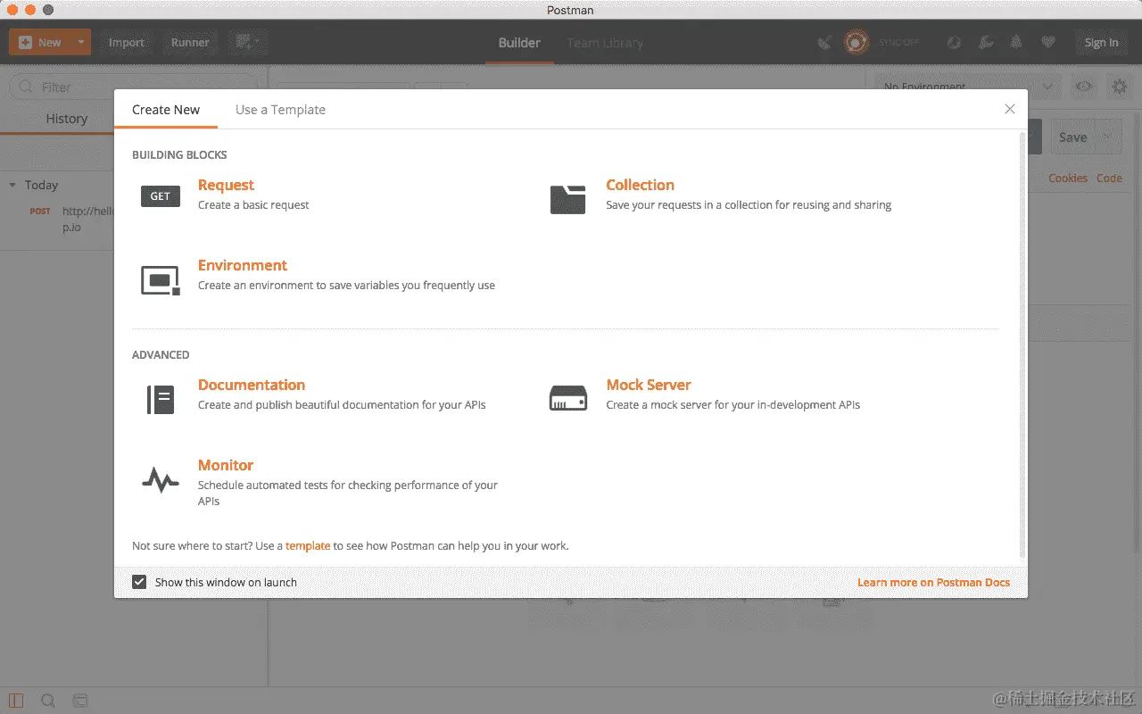
Task: Click 'Create a basic request' text
Action: click(x=253, y=204)
